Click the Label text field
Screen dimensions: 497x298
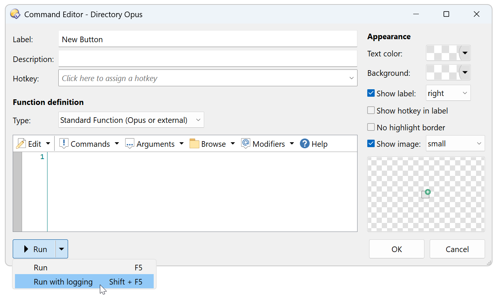[x=208, y=39]
